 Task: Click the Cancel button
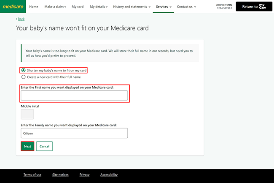(44, 146)
